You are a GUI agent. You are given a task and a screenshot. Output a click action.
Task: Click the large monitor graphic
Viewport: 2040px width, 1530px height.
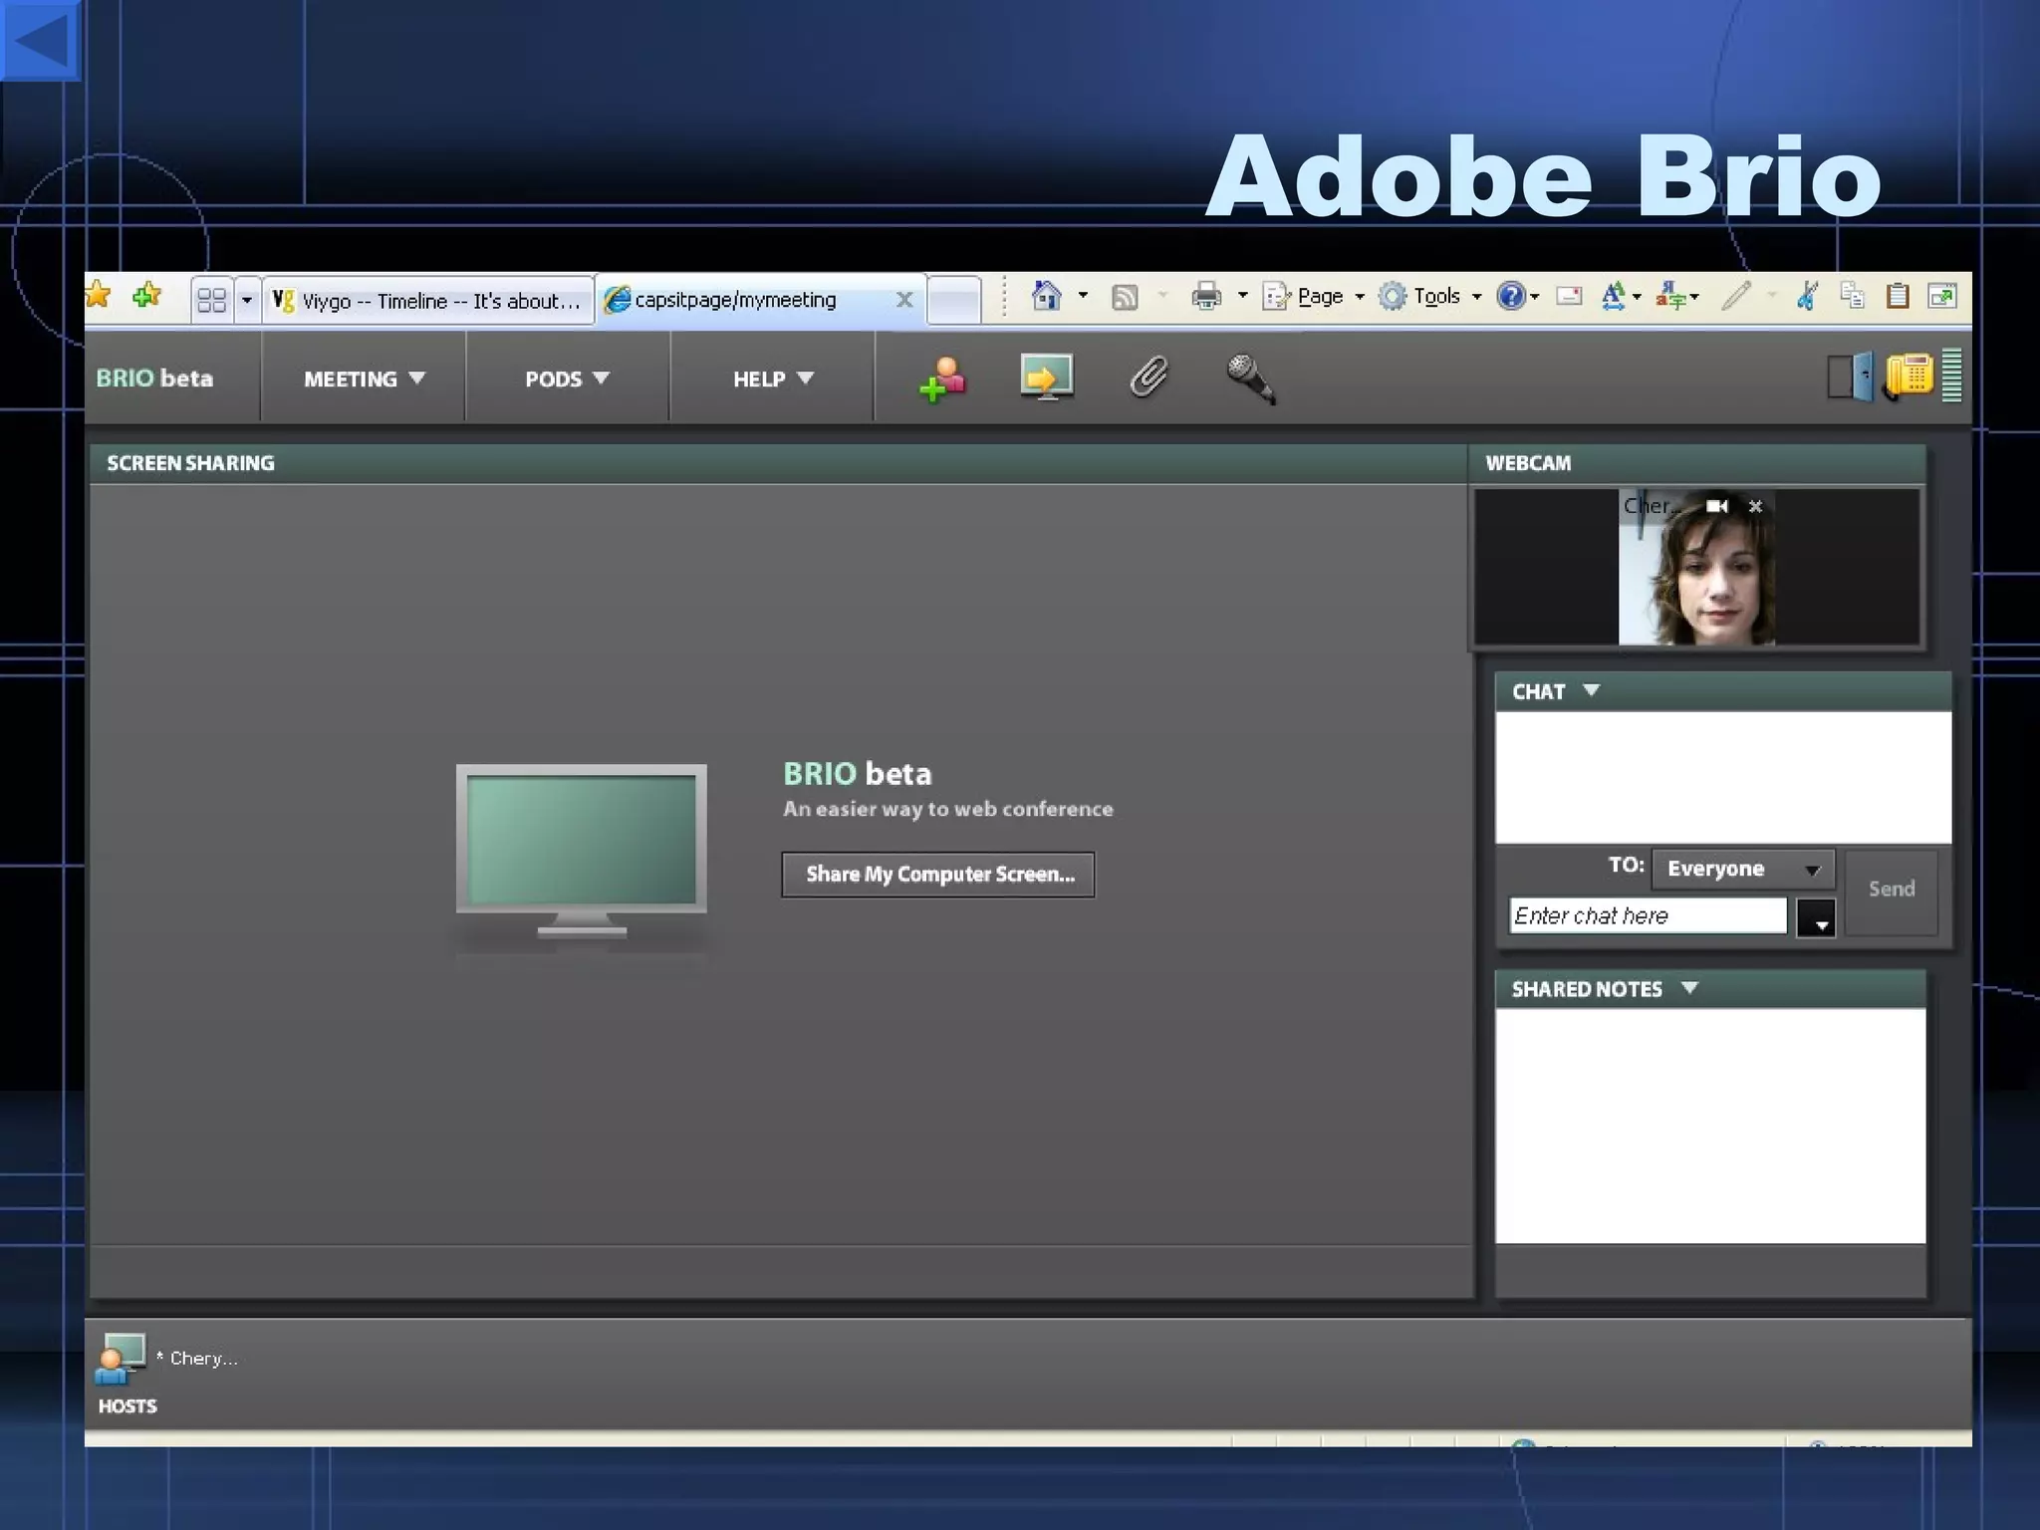pyautogui.click(x=582, y=851)
